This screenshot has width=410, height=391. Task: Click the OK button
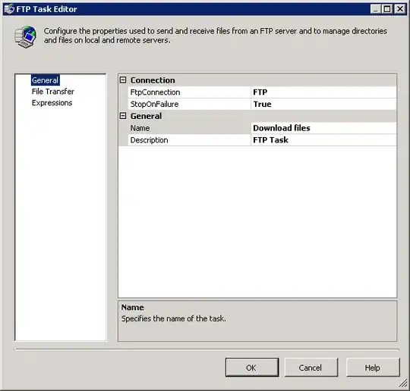pyautogui.click(x=252, y=368)
